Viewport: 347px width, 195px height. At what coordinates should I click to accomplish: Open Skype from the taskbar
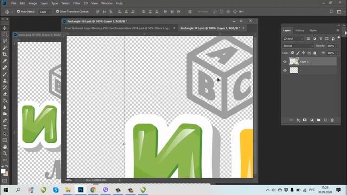point(56,190)
